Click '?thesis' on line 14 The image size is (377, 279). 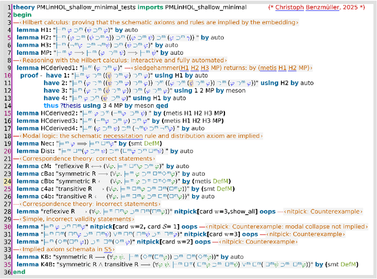coord(75,106)
